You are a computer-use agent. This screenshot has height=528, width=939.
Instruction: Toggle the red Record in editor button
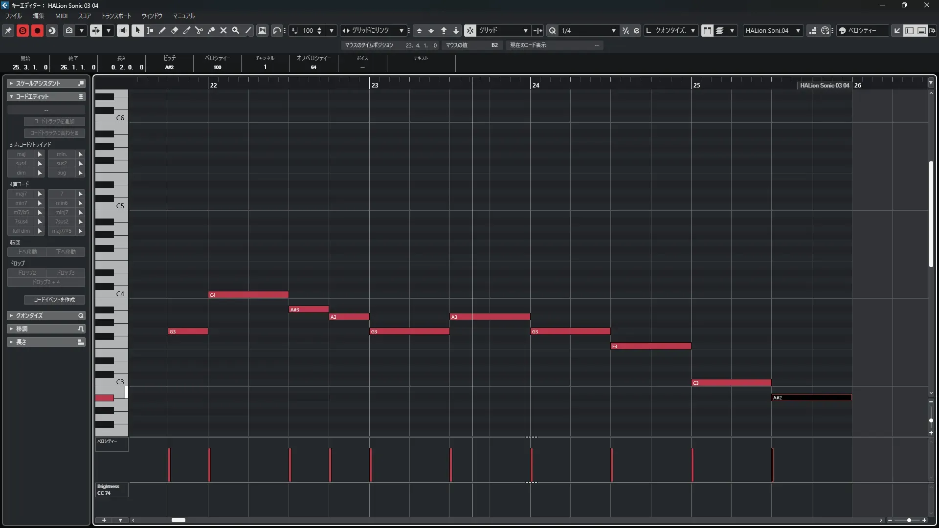pyautogui.click(x=37, y=30)
